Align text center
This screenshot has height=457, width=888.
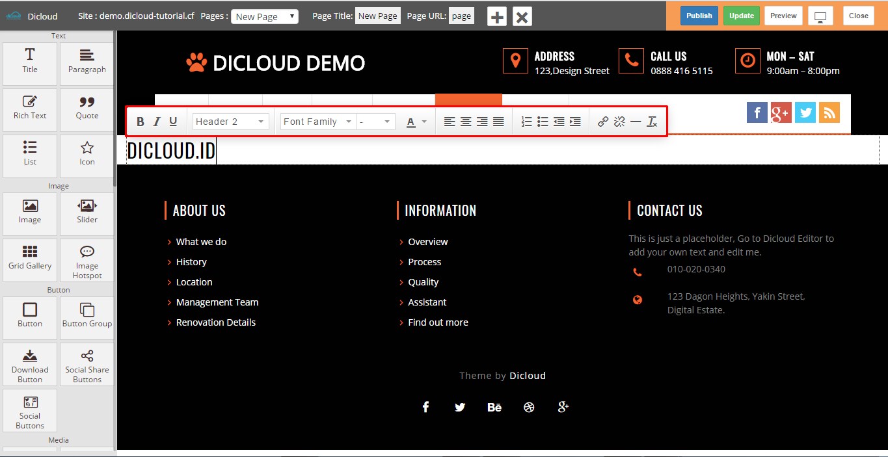(466, 122)
